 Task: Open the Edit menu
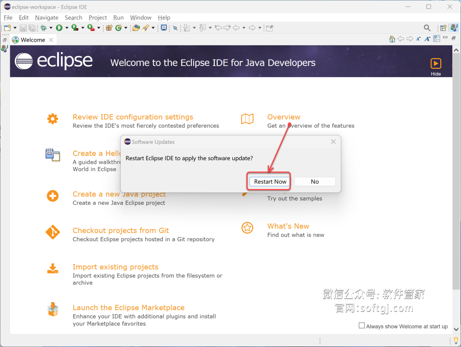24,18
